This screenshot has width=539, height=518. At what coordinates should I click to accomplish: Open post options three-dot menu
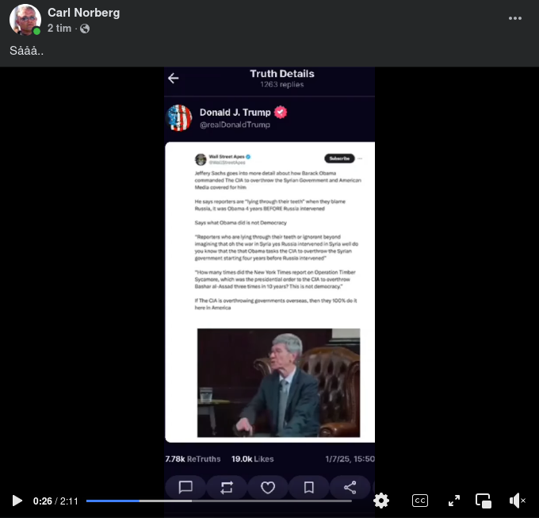[x=515, y=18]
